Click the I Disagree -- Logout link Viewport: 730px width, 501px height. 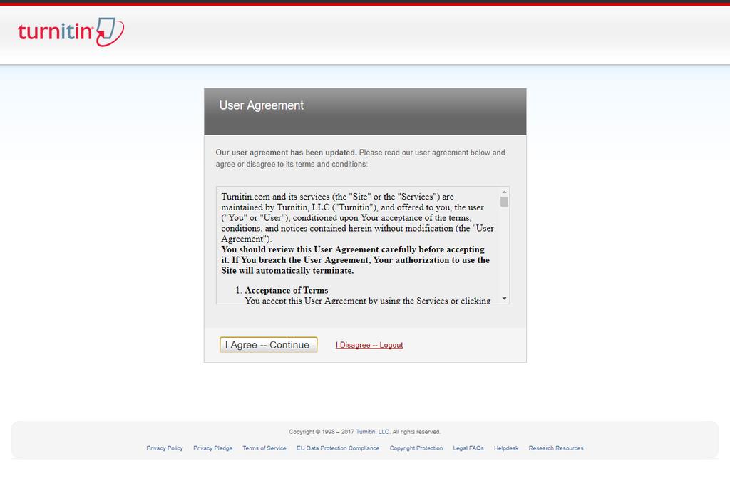[x=369, y=345]
